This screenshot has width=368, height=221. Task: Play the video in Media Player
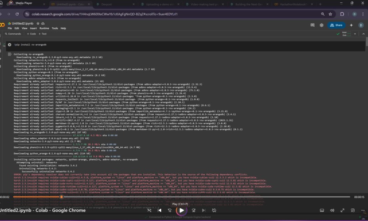point(182,210)
